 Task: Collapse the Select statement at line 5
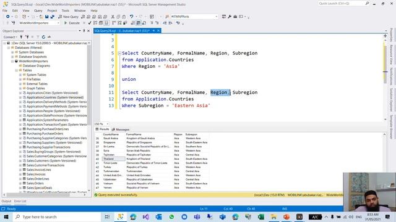pyautogui.click(x=119, y=53)
